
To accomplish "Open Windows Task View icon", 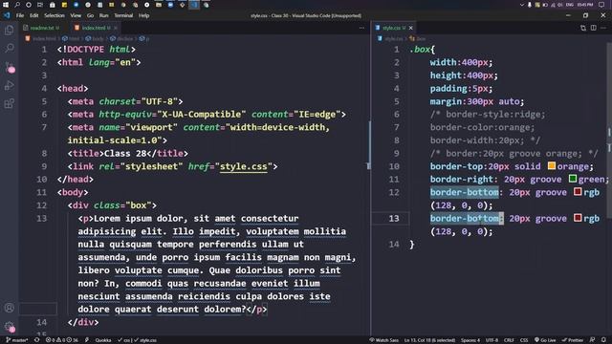I will click(40, 5).
